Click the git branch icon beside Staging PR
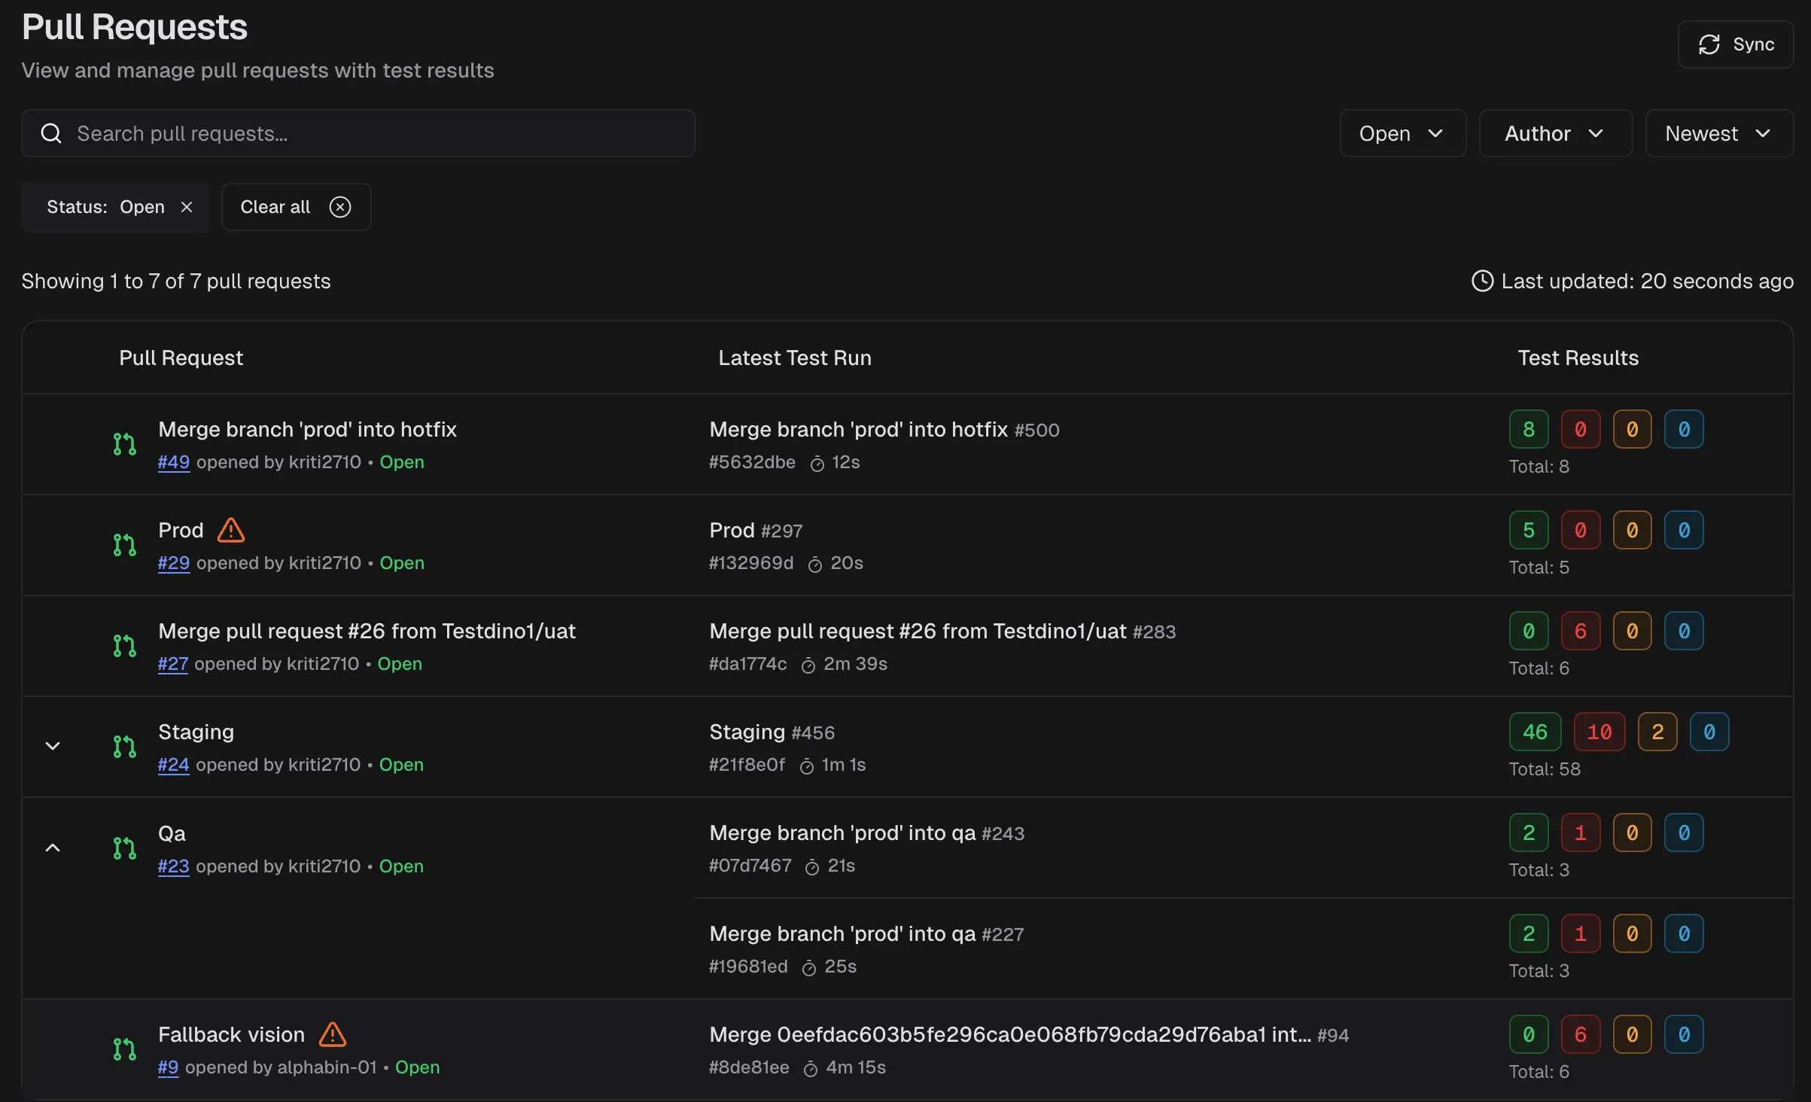Image resolution: width=1811 pixels, height=1102 pixels. pos(123,747)
